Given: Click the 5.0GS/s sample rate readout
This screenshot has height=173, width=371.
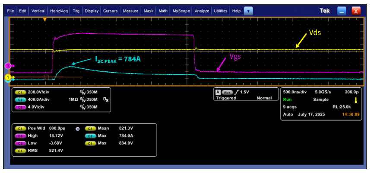Looking at the screenshot, I should (323, 92).
